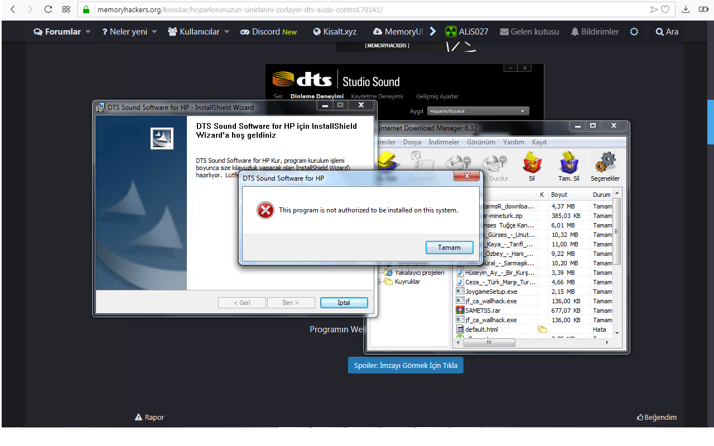Select the Ses tab in DTS Studio Sound
The height and width of the screenshot is (446, 714).
coord(278,96)
